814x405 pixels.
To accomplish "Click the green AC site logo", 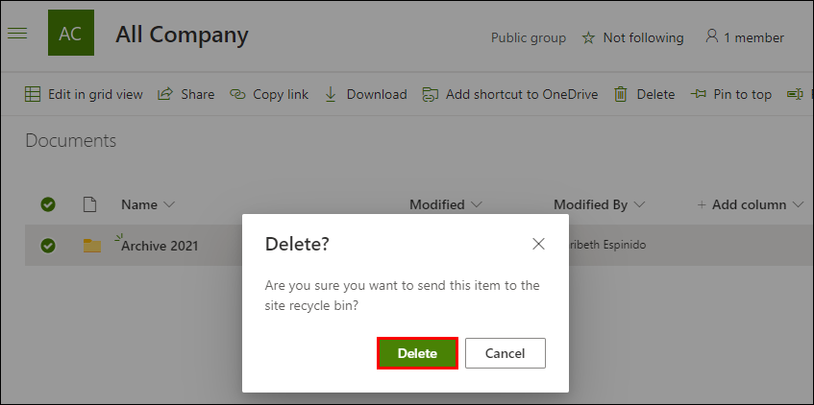I will [x=70, y=34].
